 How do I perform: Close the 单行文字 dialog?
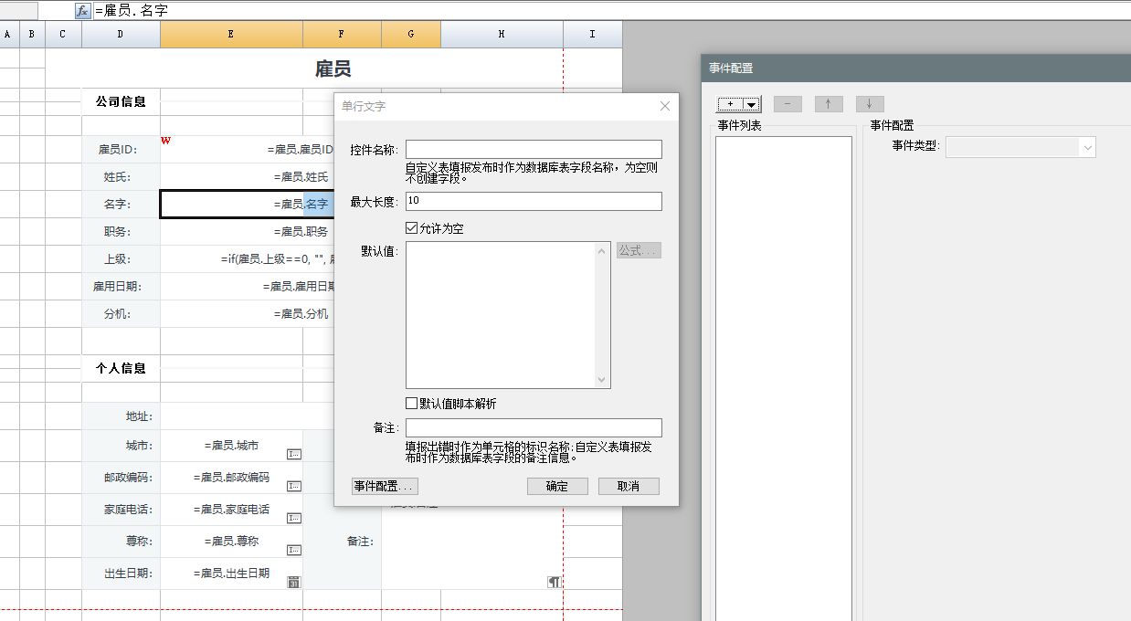click(665, 107)
